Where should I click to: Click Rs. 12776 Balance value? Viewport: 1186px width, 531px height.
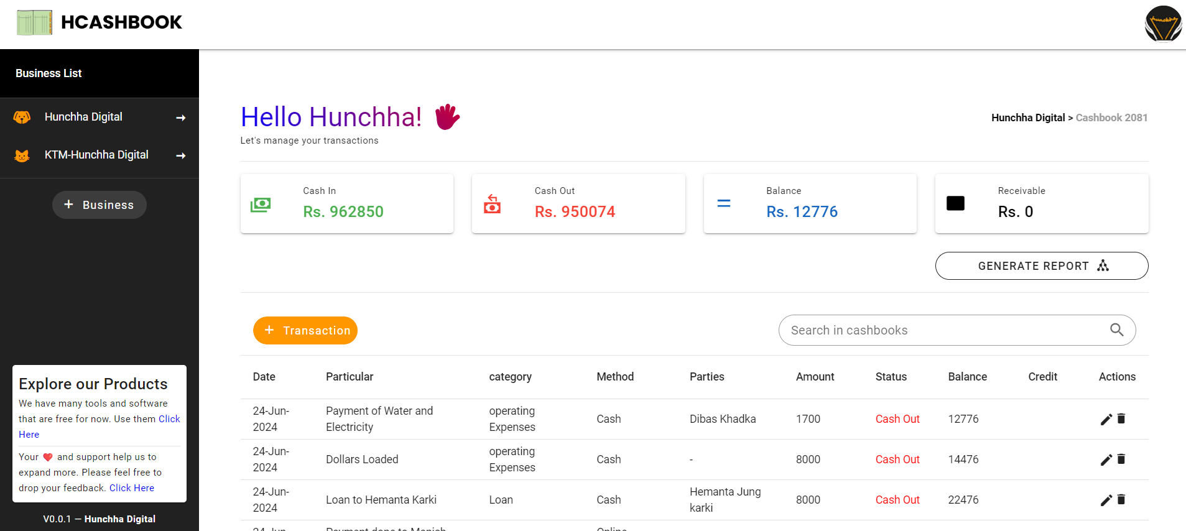click(x=802, y=211)
